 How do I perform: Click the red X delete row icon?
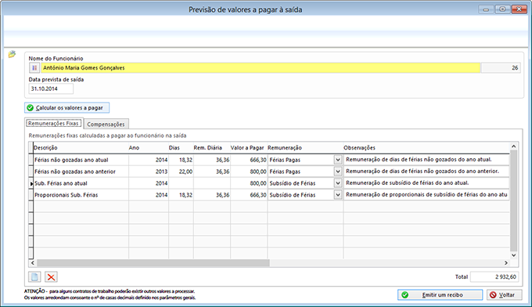[x=51, y=276]
